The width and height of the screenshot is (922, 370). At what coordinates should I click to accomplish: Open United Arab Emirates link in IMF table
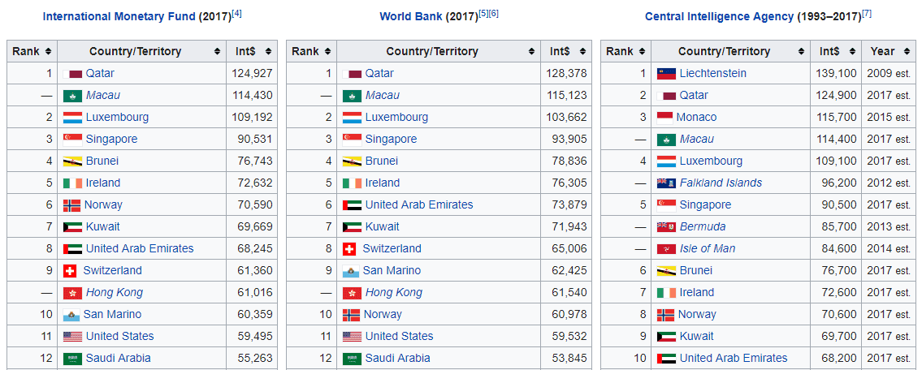(140, 249)
